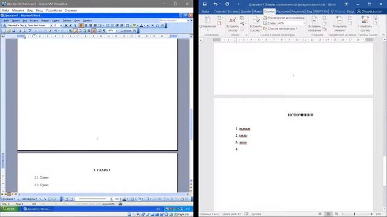This screenshot has height=217, width=387.
Task: Toggle bold in Word 2003 toolbar
Action: pyautogui.click(x=66, y=25)
